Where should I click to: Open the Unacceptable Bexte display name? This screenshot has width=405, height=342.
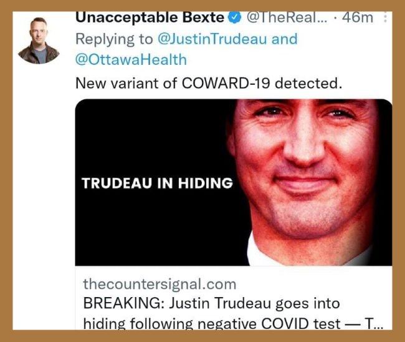150,17
